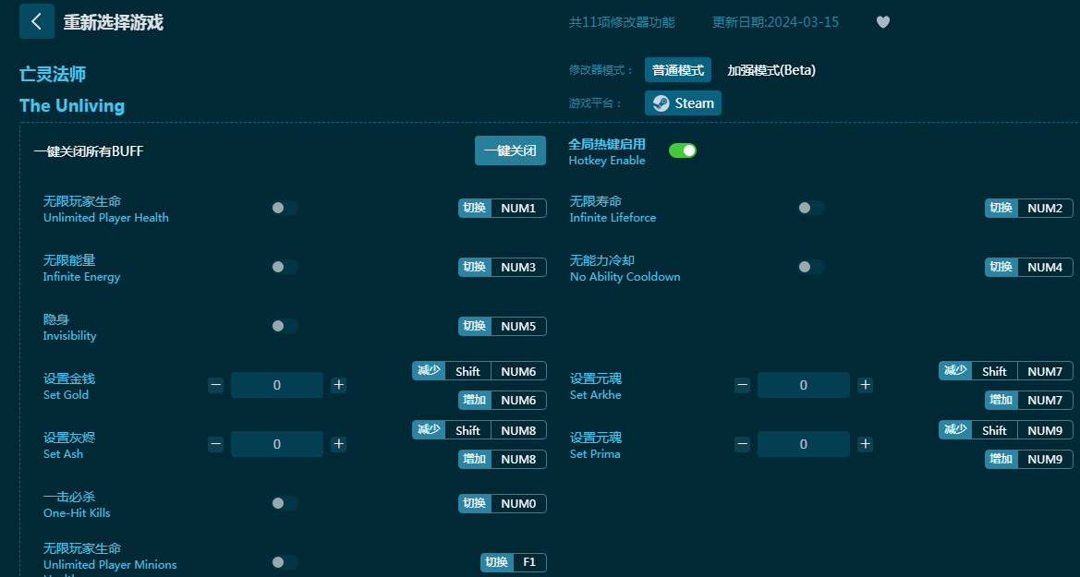Decrease Set Ash with minus icon

click(x=215, y=444)
